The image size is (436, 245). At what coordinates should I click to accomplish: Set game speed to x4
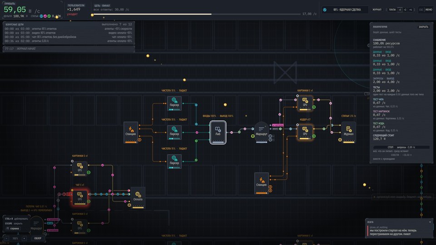(x=411, y=10)
